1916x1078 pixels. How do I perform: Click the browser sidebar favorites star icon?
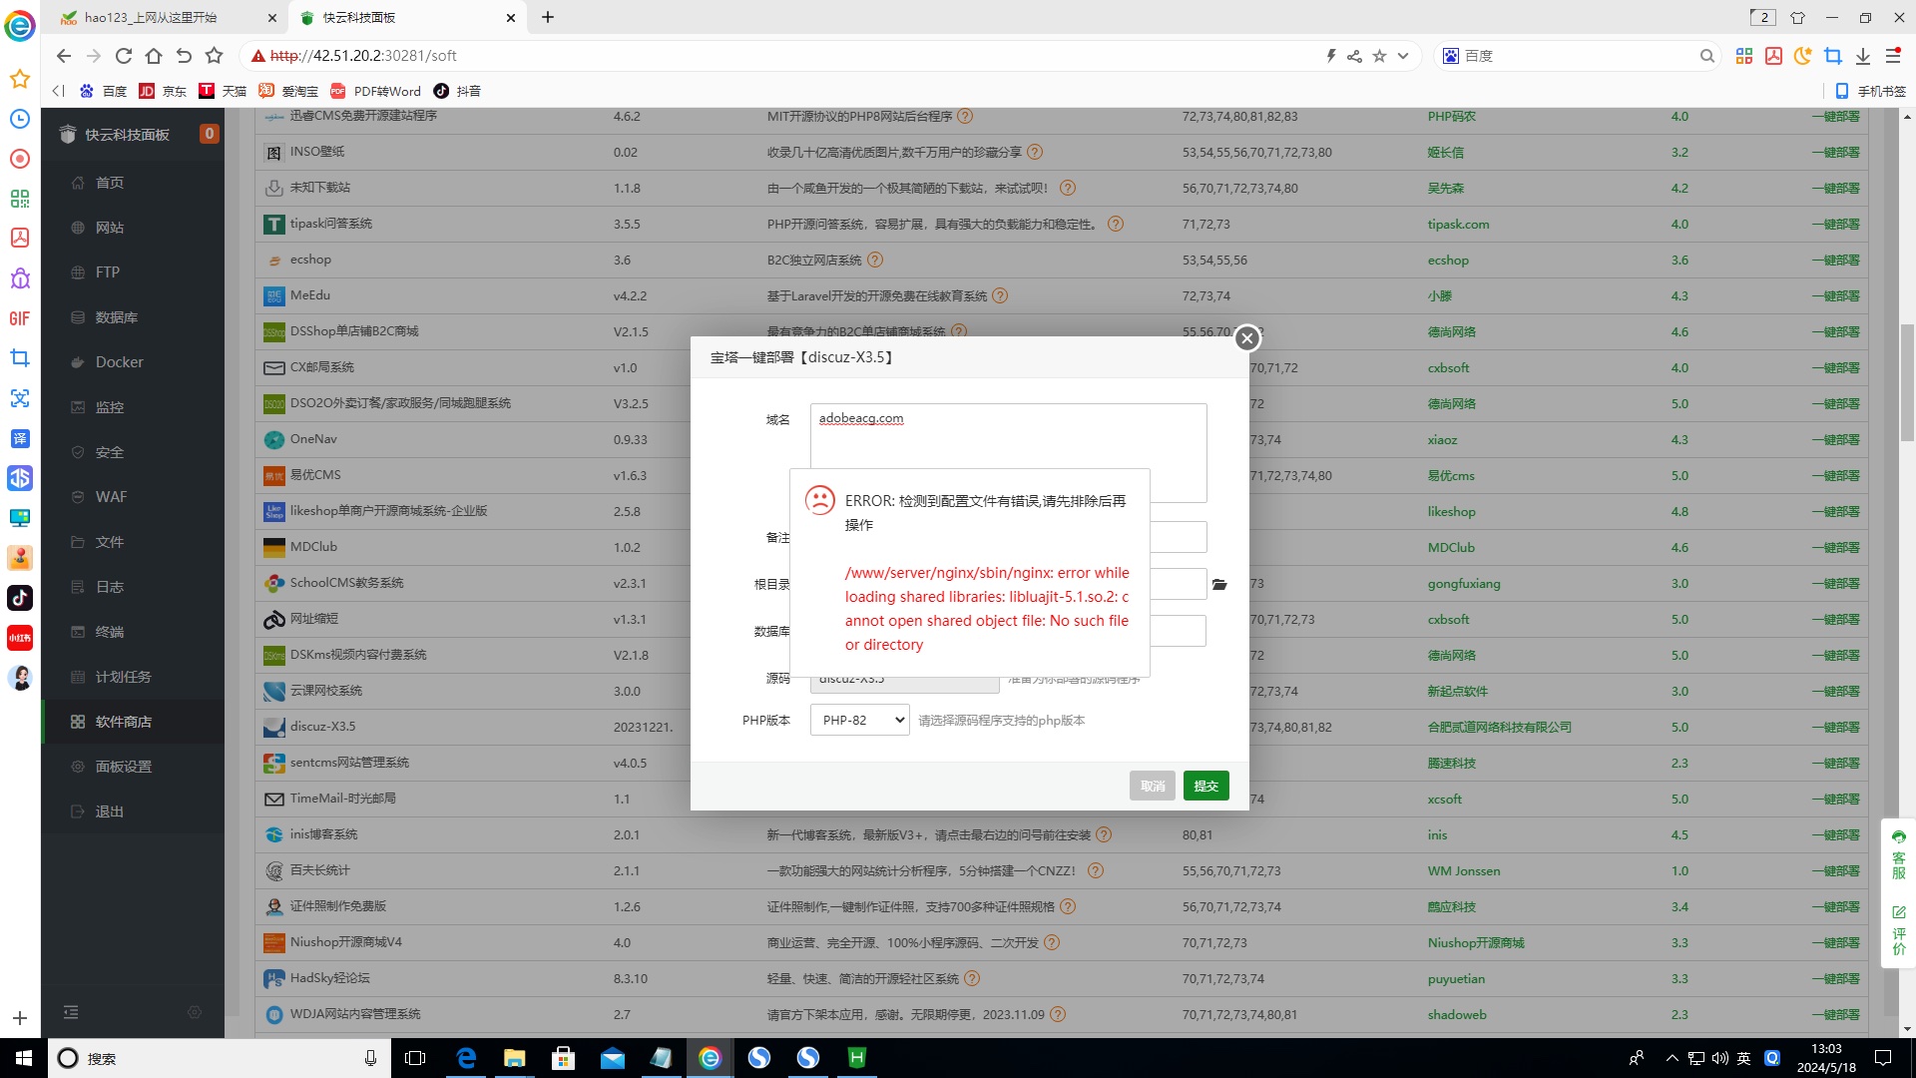pos(20,79)
